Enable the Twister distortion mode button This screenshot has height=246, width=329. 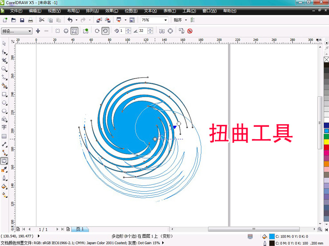(74, 31)
